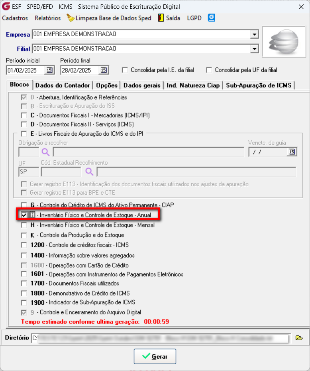The width and height of the screenshot is (310, 371).
Task: Click the Cód. Estadual Recolhimento search icon
Action: tap(89, 172)
